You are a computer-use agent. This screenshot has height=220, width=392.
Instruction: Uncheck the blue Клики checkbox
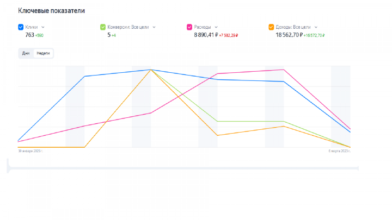pyautogui.click(x=21, y=27)
